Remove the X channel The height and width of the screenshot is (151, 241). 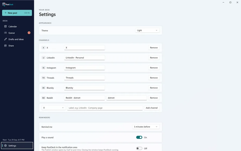coord(154,48)
